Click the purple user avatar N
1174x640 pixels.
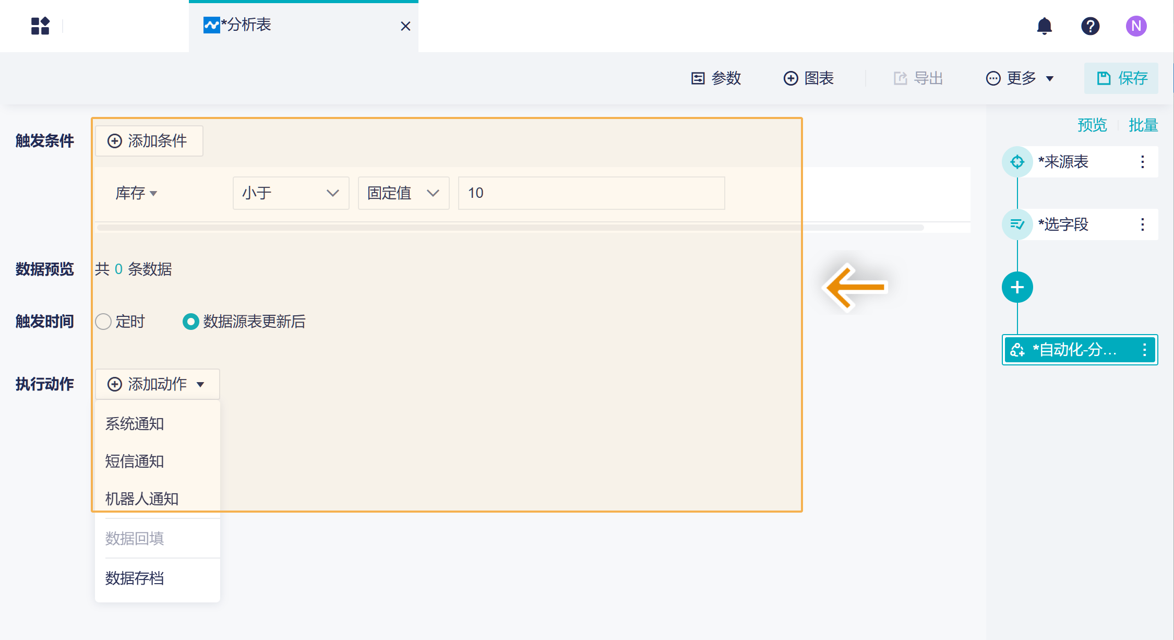click(x=1136, y=26)
